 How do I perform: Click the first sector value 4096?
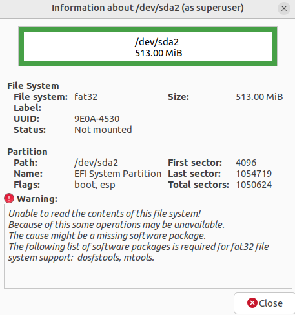pos(246,163)
